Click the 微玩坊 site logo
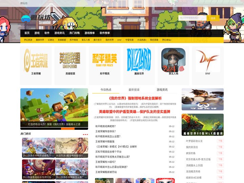This screenshot has width=244, height=183. pyautogui.click(x=36, y=19)
